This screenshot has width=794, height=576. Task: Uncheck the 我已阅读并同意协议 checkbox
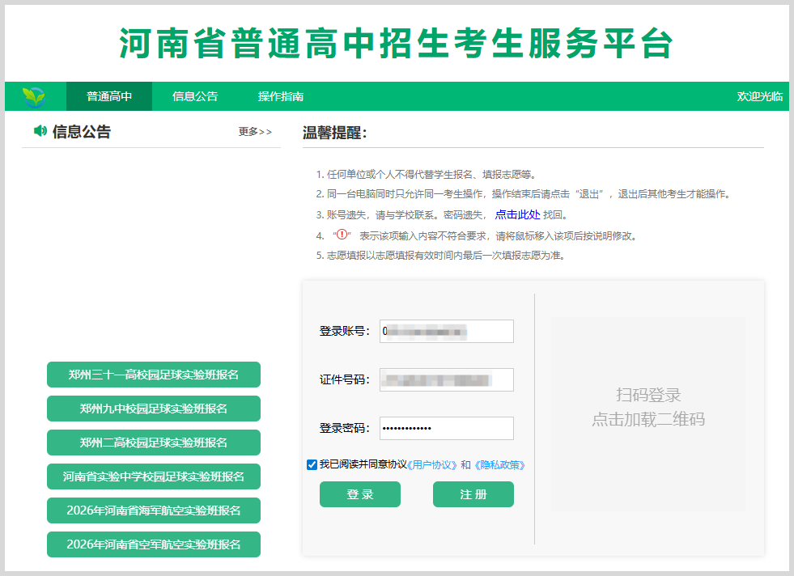tap(312, 464)
